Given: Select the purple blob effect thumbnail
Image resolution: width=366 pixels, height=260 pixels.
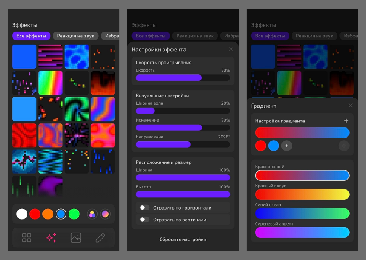Looking at the screenshot, I should coord(50,186).
